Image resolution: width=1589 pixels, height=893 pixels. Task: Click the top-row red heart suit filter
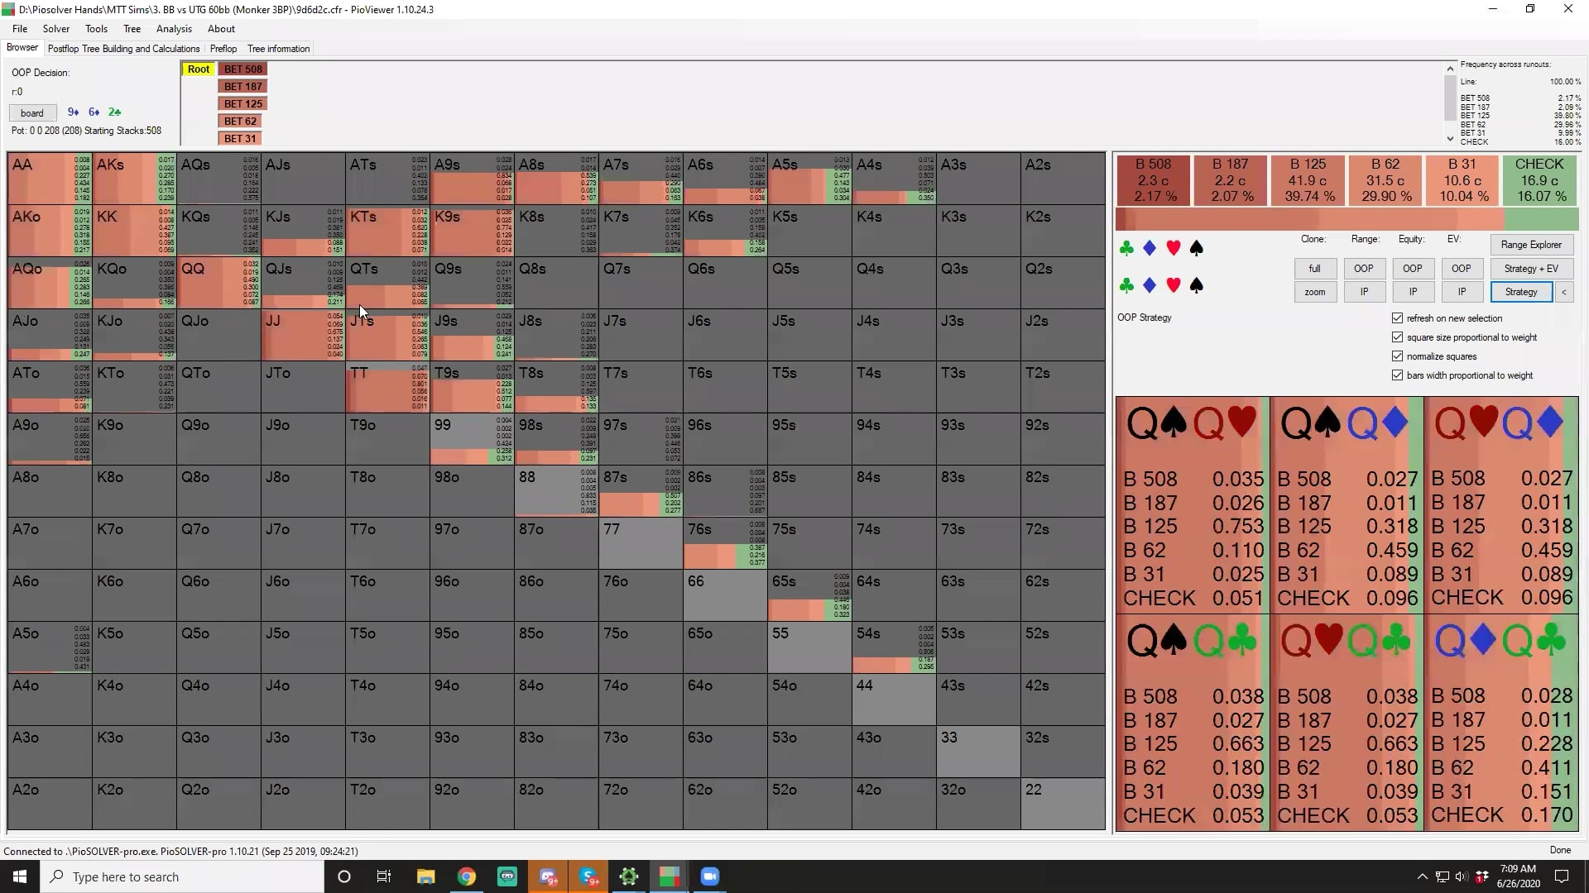(x=1173, y=248)
